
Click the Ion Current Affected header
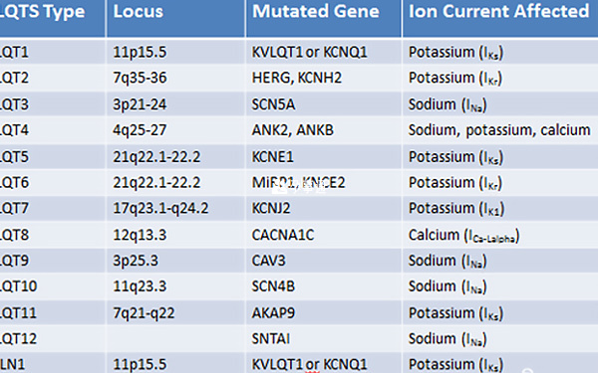pyautogui.click(x=500, y=18)
